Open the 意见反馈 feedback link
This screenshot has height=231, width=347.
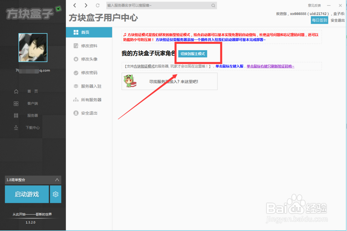point(314,6)
